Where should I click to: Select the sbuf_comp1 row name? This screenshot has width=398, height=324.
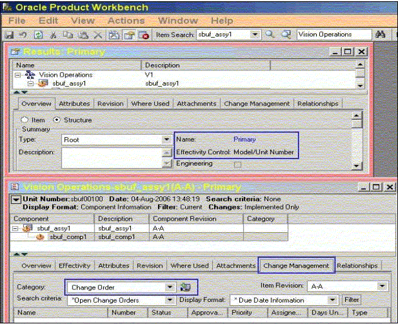click(68, 237)
